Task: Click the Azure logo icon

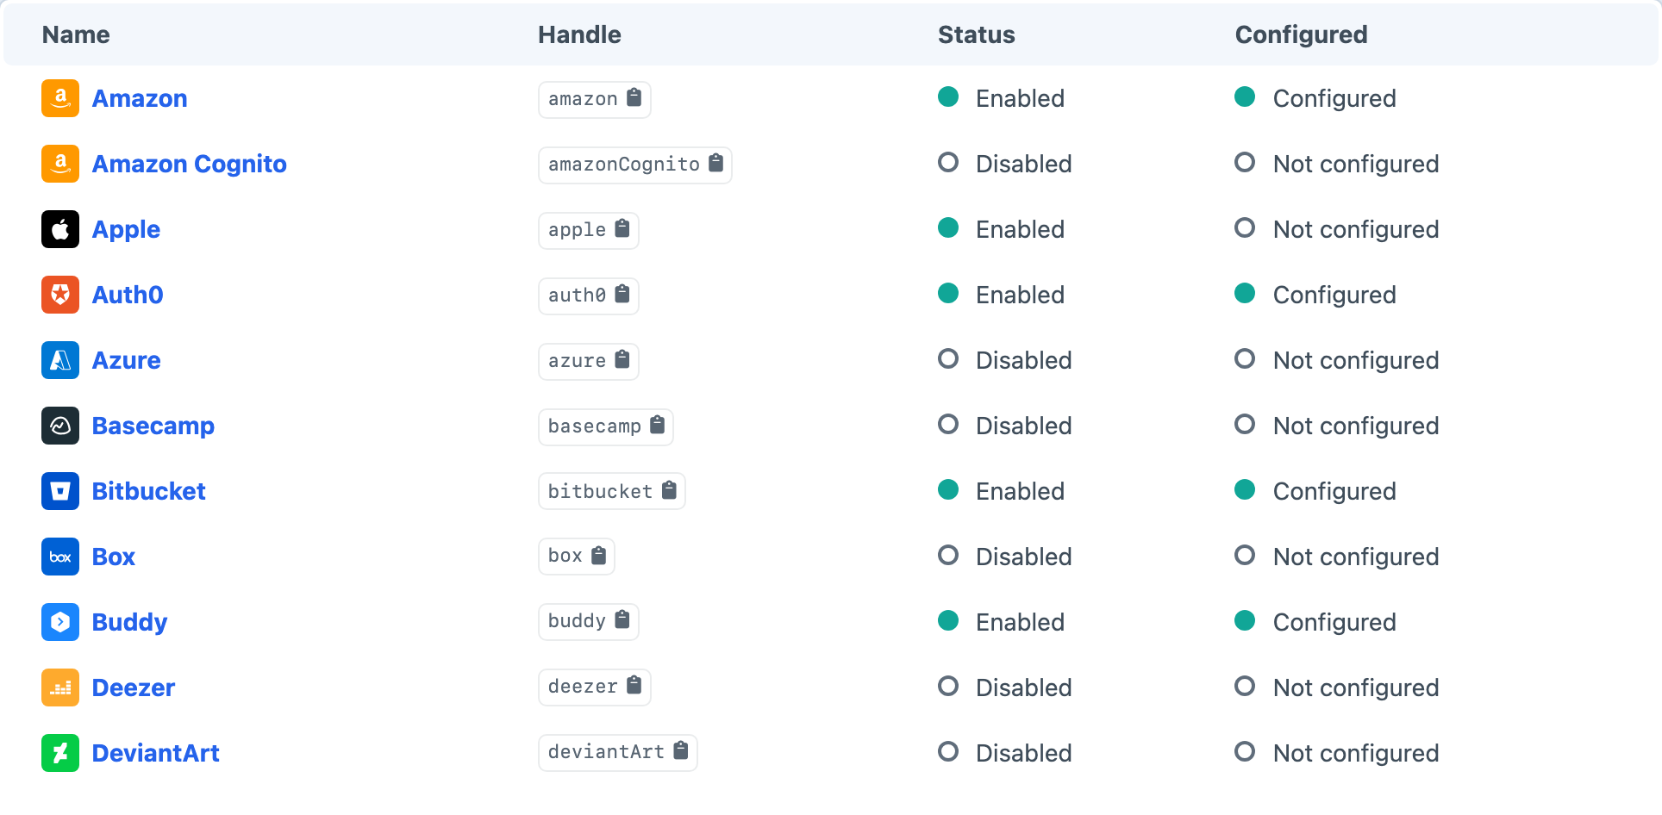Action: point(60,360)
